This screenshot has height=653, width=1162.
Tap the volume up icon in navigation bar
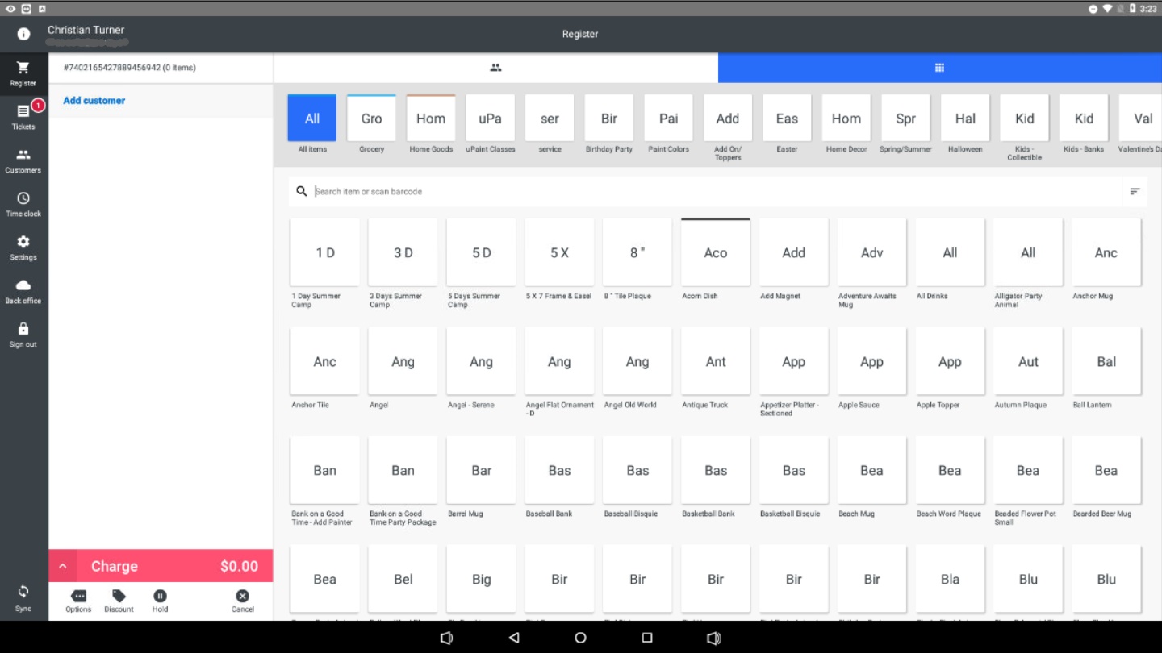713,638
